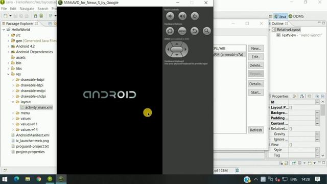Collapse the HelloWorld project node

tap(4, 30)
